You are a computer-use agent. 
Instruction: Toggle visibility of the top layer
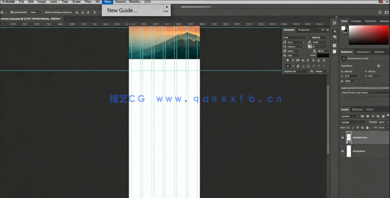tap(342, 138)
